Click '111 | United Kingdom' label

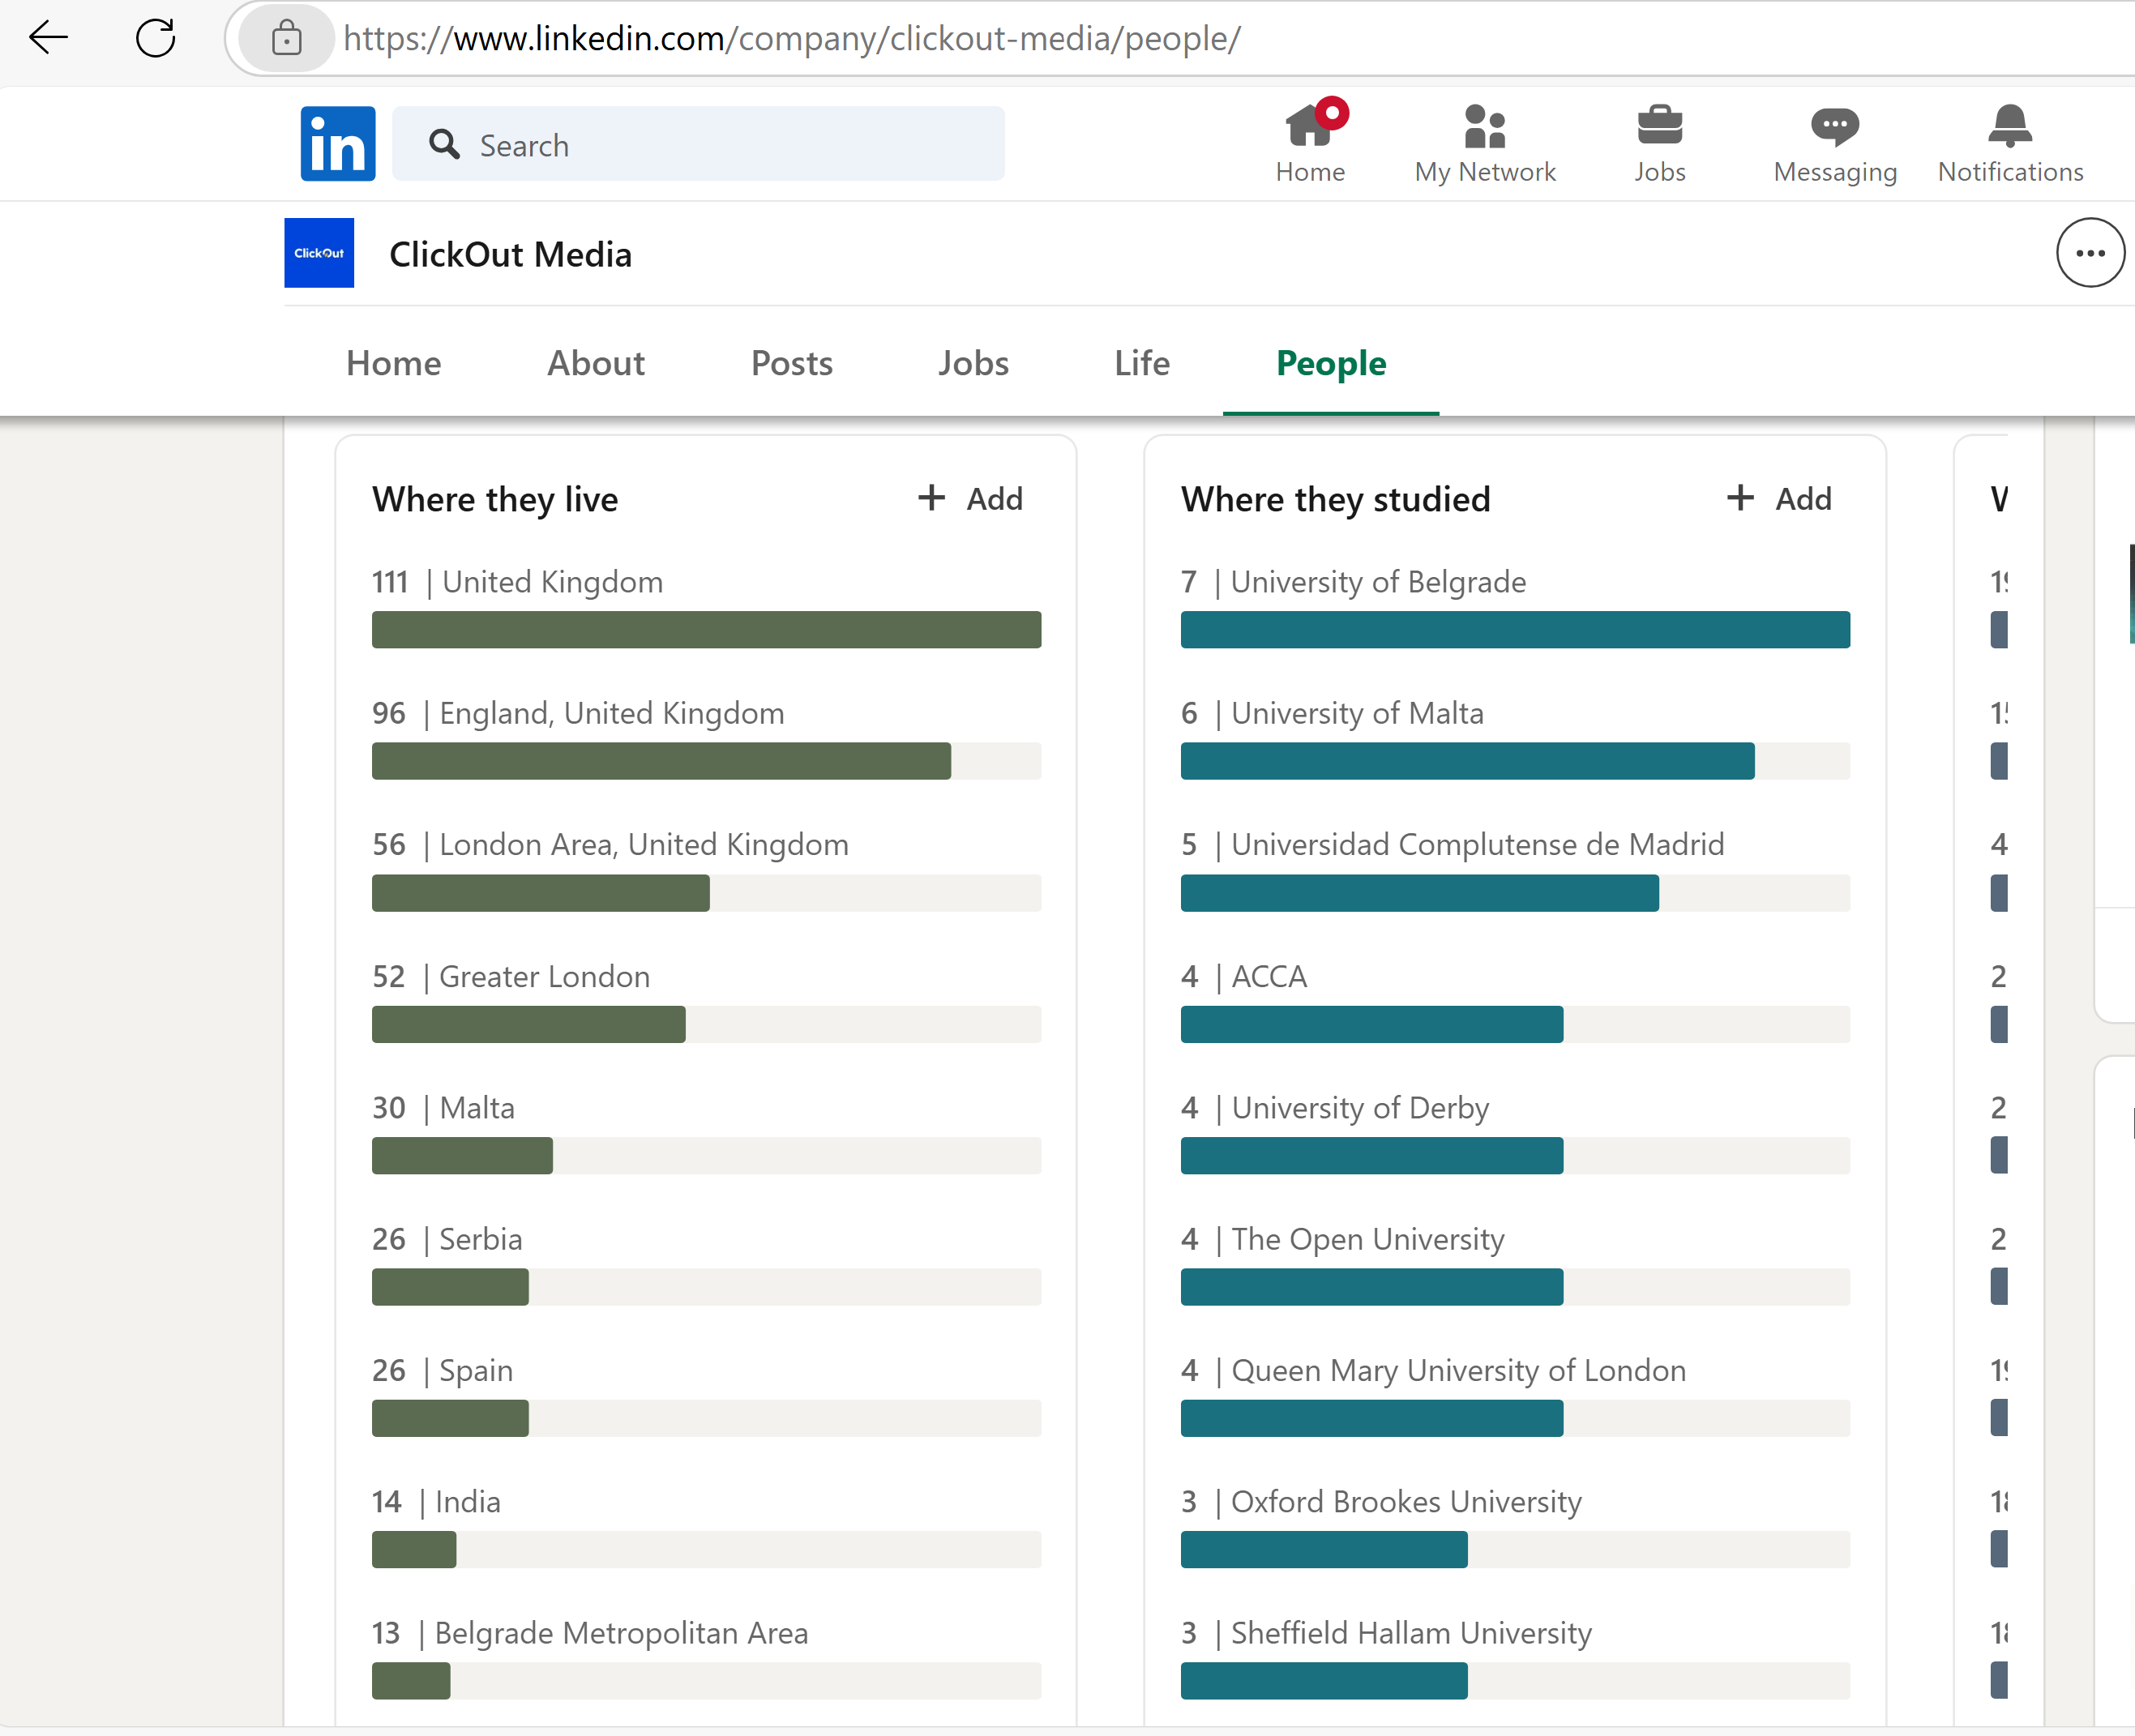click(517, 582)
